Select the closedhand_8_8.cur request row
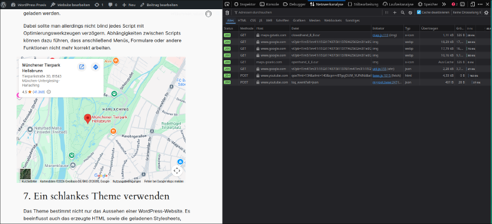The height and width of the screenshot is (224, 492). (357, 35)
